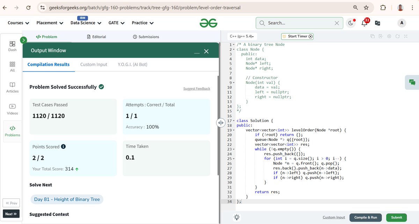Open the Placement dropdown menu
This screenshot has height=224, width=419.
click(50, 23)
